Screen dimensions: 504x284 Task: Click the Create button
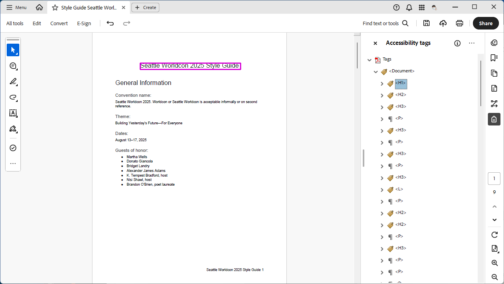coord(145,7)
